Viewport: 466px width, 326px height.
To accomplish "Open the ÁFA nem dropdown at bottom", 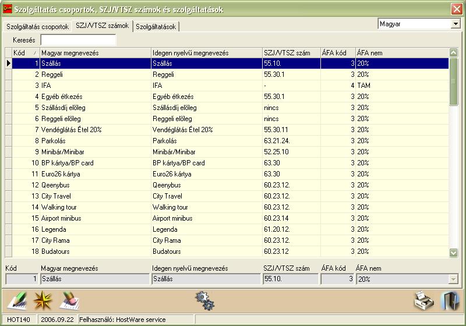I will click(x=453, y=279).
